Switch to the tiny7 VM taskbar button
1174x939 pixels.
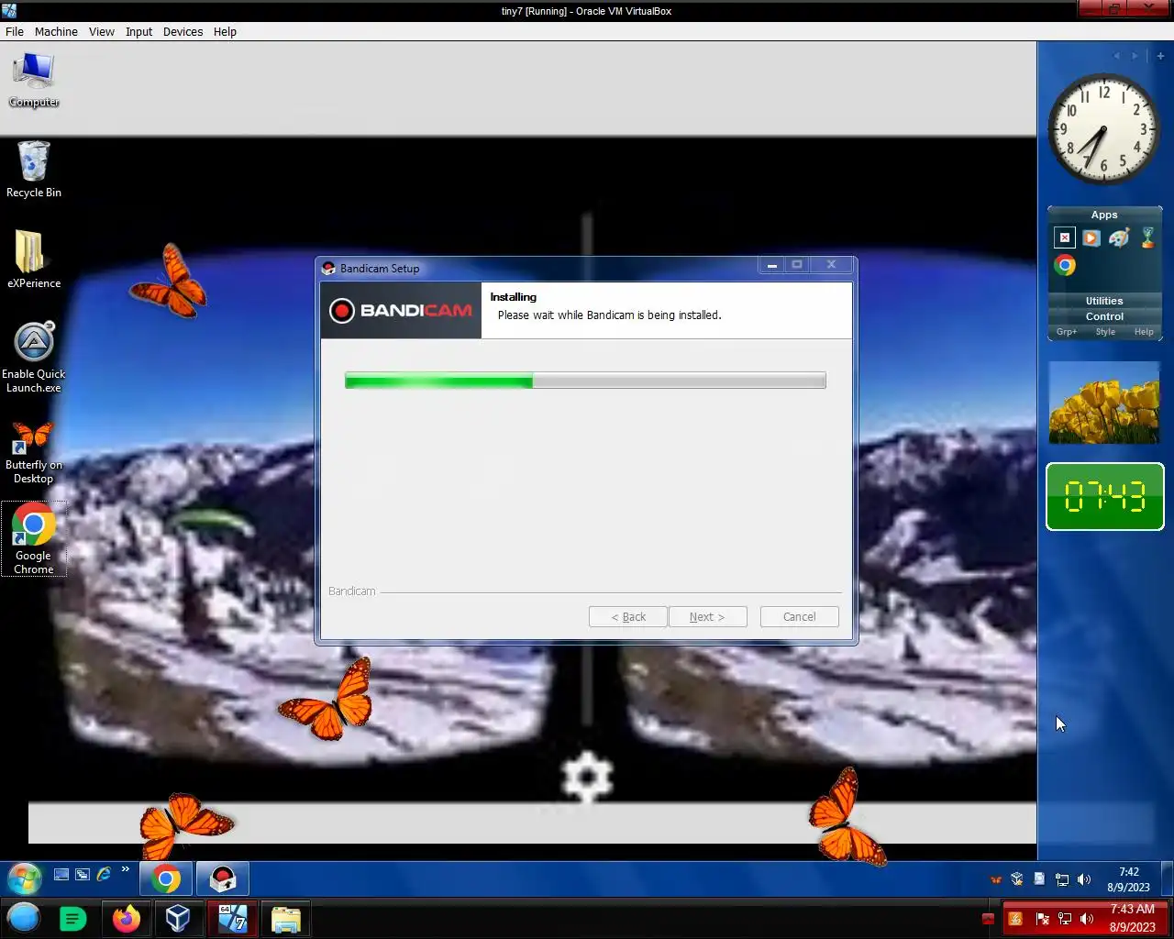232,918
